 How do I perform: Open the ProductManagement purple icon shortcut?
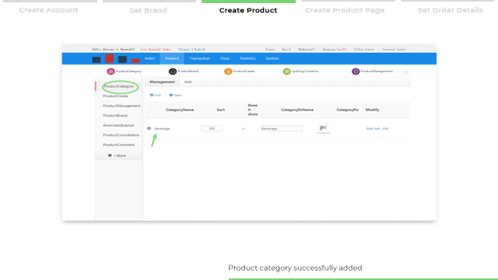pos(356,72)
